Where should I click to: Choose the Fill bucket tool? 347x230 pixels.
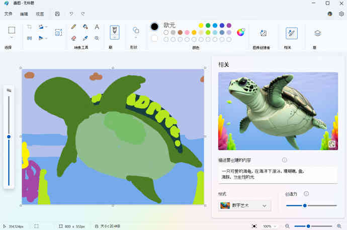coord(85,27)
